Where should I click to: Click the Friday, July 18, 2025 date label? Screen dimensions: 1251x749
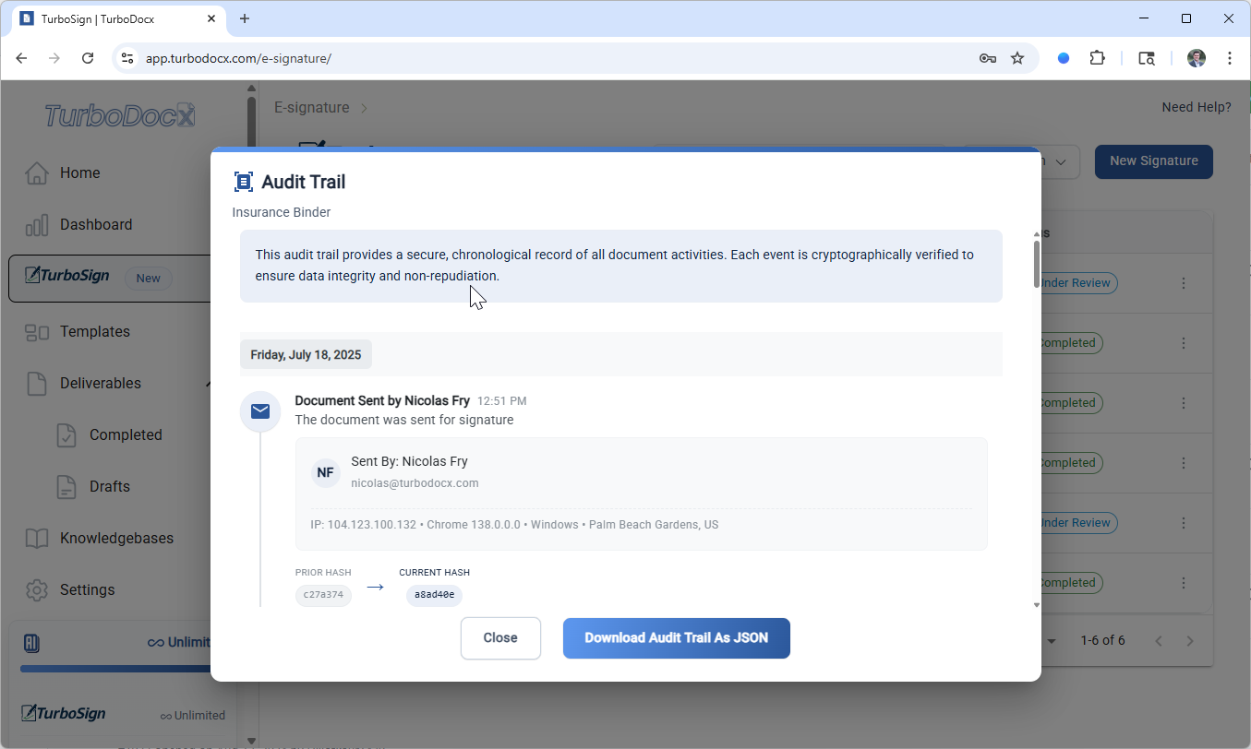click(307, 355)
